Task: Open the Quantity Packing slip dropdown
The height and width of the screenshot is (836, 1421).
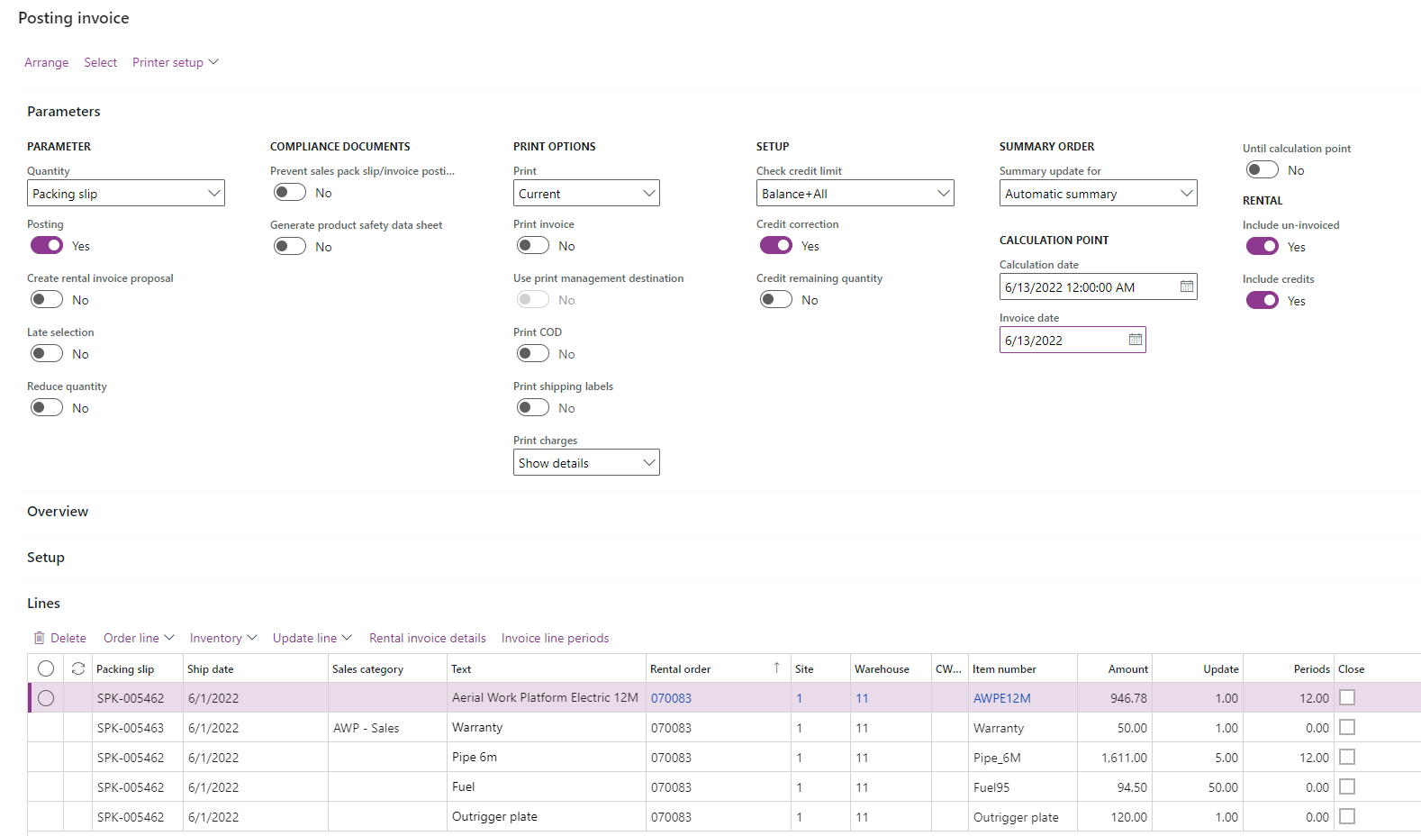Action: (126, 193)
